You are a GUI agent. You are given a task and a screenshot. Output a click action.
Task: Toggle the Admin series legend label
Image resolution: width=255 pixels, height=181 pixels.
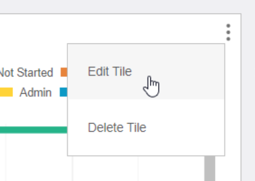pos(36,92)
